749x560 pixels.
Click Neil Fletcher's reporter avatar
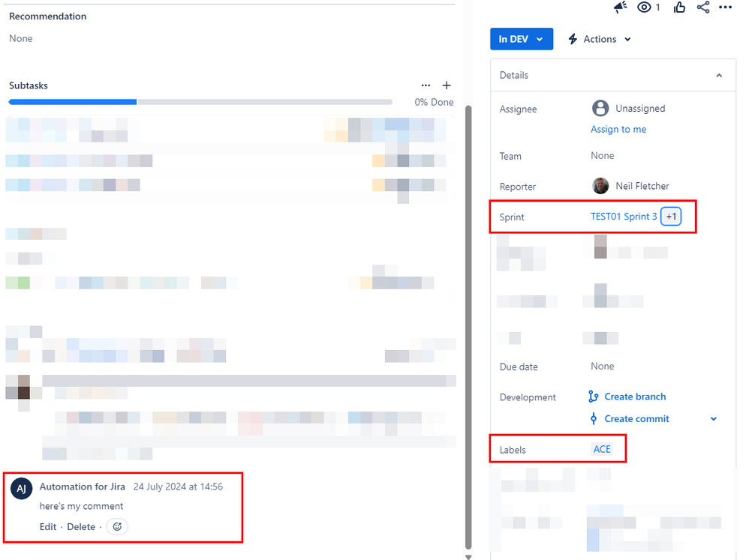click(600, 186)
